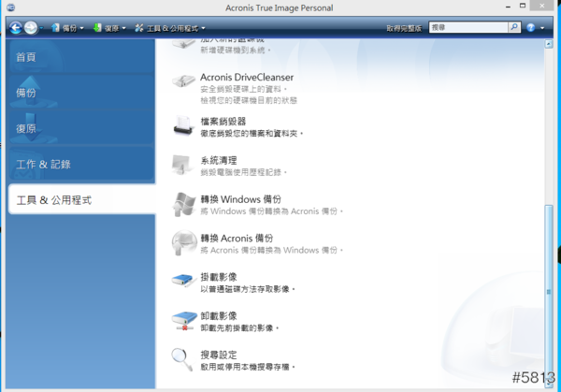Open 轉換 Acronis 備份 tool
This screenshot has width=561, height=392.
[x=237, y=238]
